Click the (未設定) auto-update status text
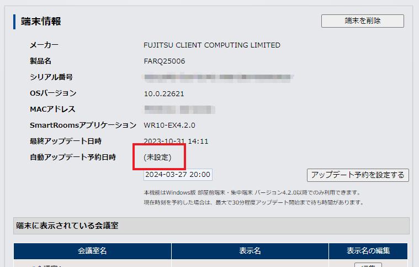Viewport: 419px width, 267px height. point(157,158)
